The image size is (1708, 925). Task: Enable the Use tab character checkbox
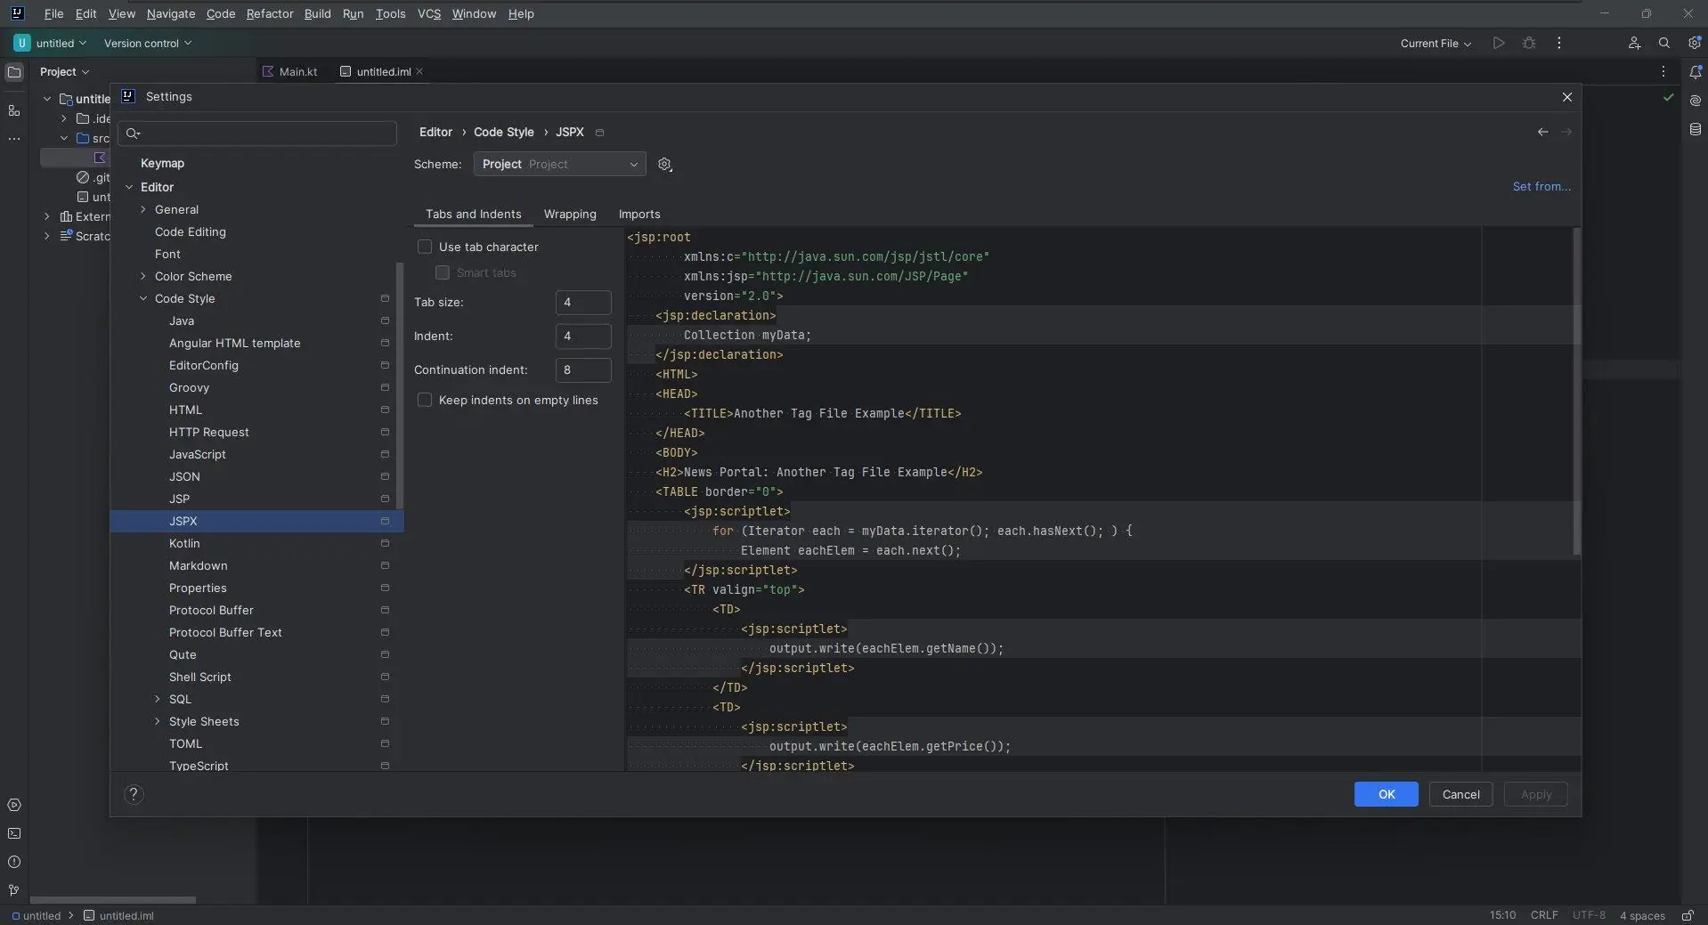[x=425, y=247]
